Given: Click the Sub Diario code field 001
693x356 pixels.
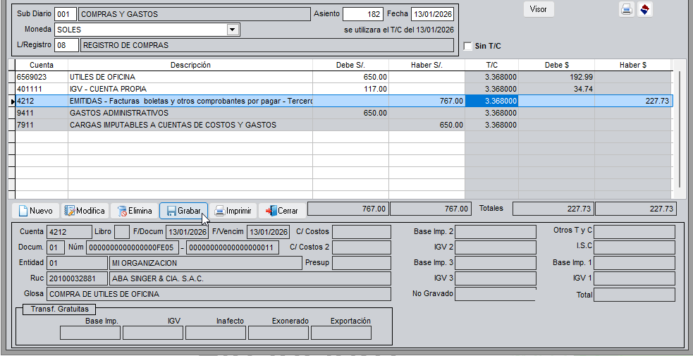Looking at the screenshot, I should [x=66, y=14].
